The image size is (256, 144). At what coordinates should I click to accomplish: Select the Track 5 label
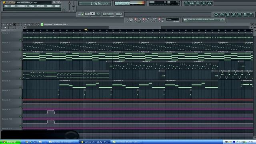click(6, 71)
